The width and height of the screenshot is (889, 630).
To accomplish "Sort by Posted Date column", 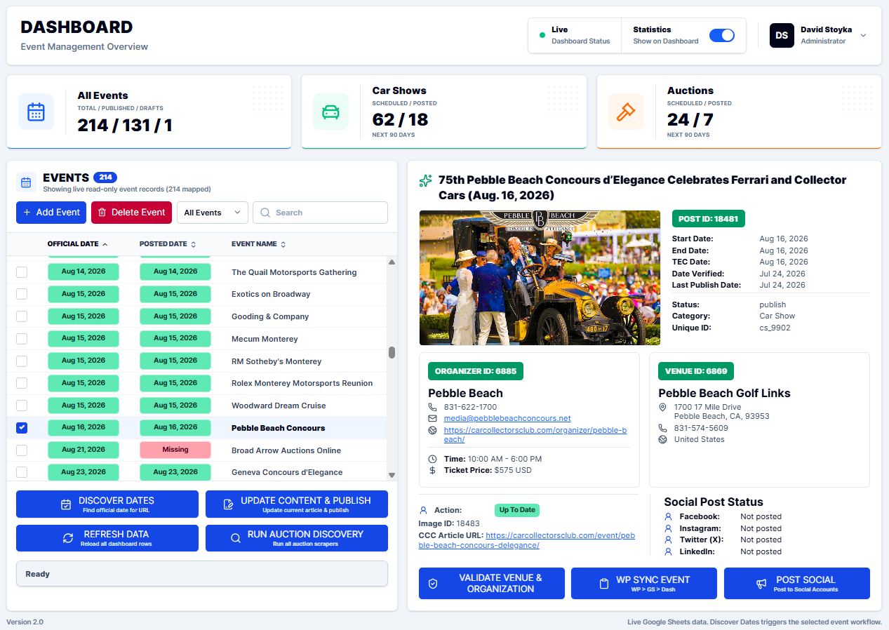I will [168, 244].
